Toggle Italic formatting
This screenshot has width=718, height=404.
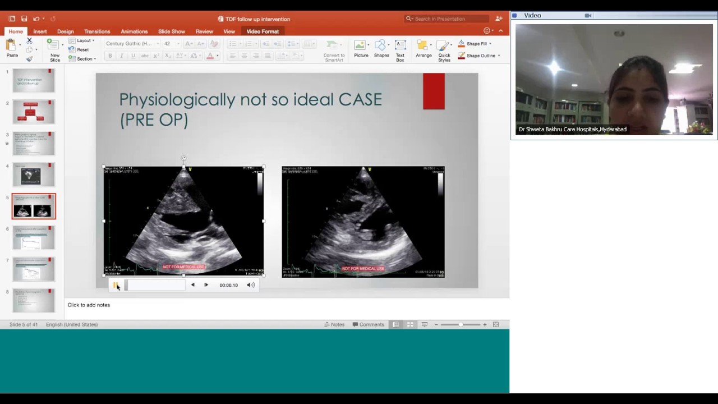click(x=121, y=56)
